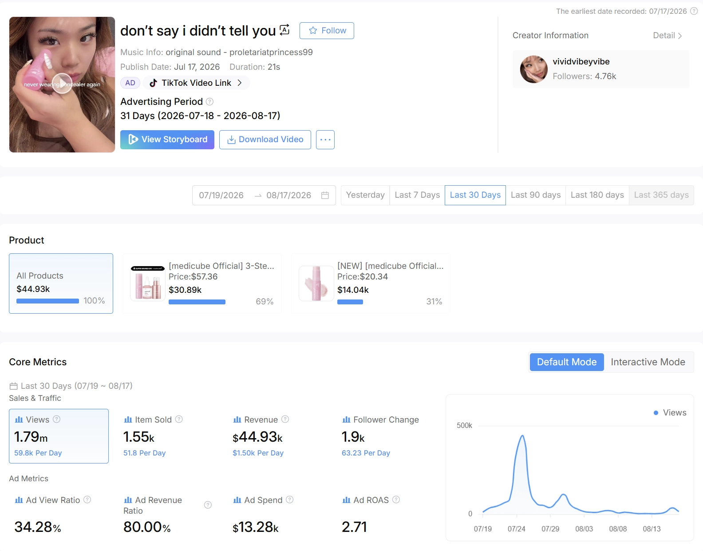Click the bar chart icon beside Views

click(x=19, y=419)
